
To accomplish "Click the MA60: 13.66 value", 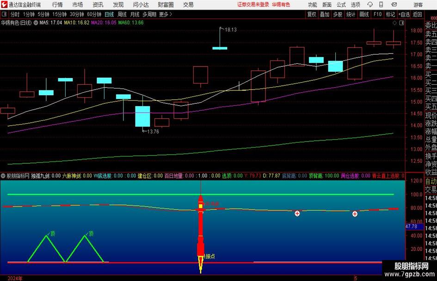I will [131, 23].
